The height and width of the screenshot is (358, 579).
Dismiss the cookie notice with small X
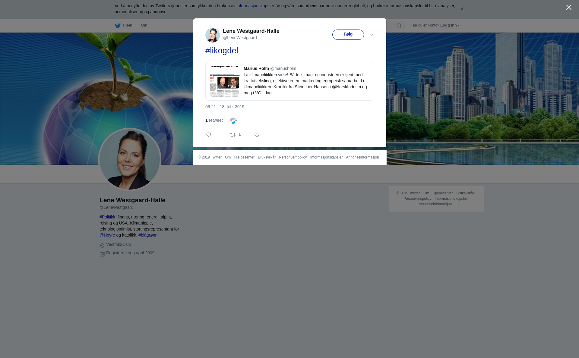pos(462,9)
